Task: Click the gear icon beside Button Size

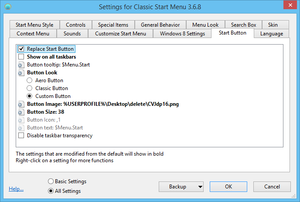Action: point(21,112)
